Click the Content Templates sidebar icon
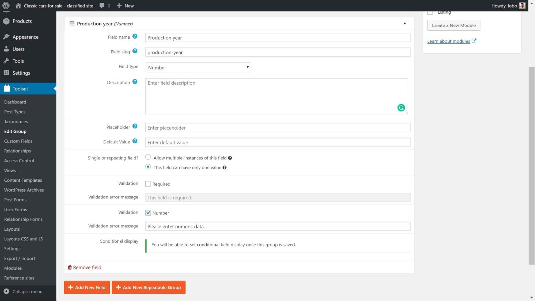Screen dimensions: 535x301 pyautogui.click(x=23, y=180)
